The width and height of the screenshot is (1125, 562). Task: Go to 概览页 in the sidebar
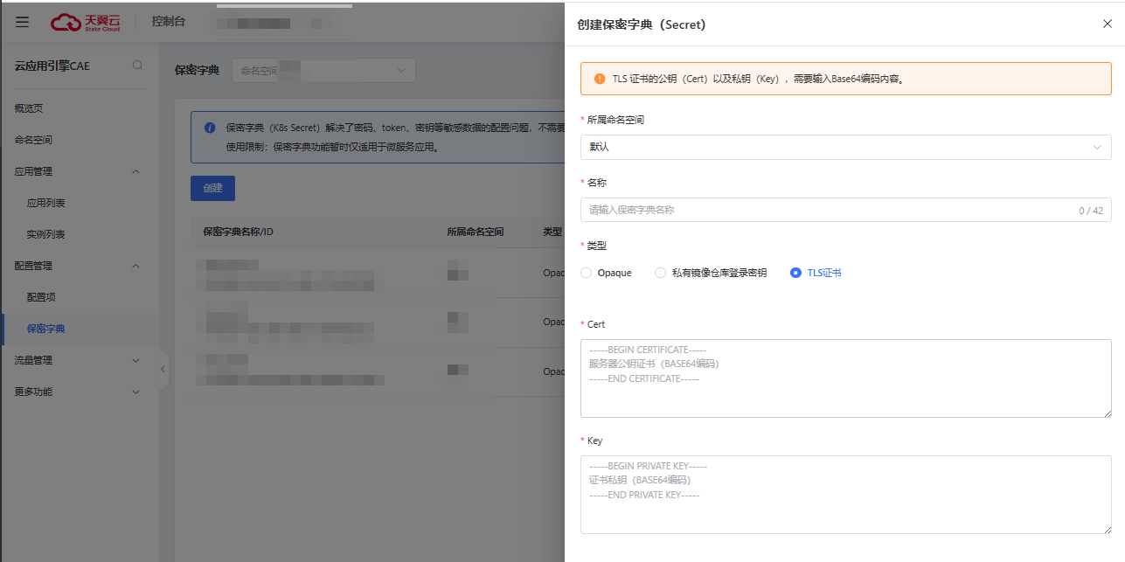pos(29,108)
